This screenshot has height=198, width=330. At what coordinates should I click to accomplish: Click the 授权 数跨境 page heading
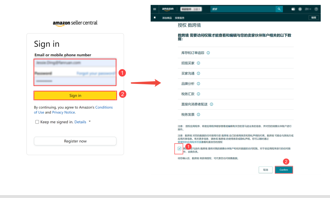[189, 25]
